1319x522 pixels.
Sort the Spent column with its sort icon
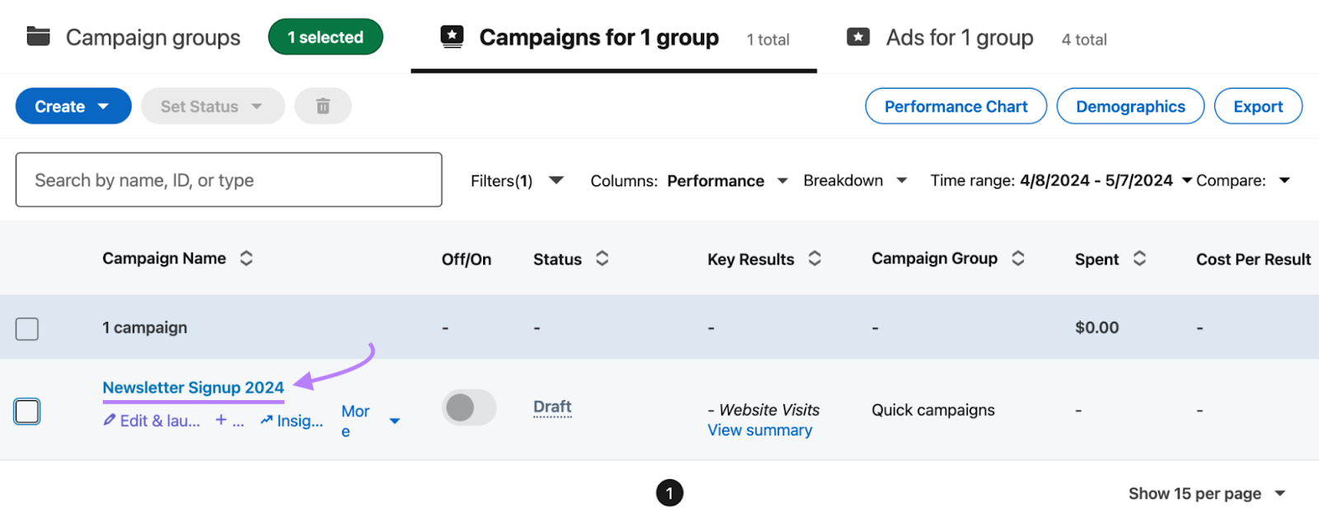(1140, 258)
